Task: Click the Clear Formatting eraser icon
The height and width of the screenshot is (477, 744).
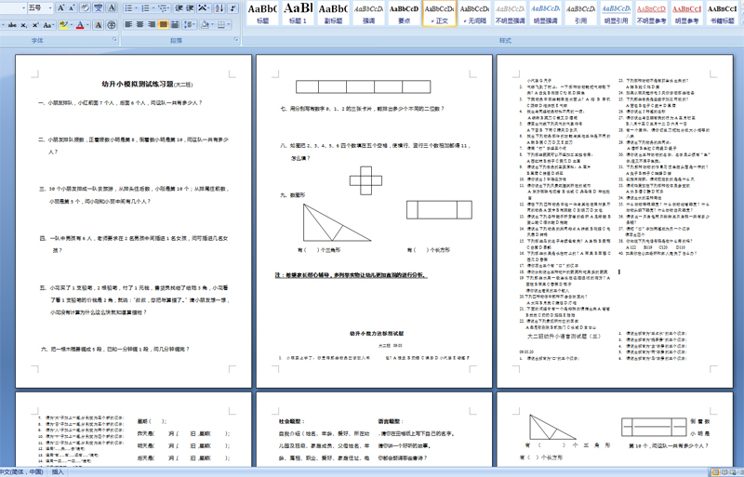Action: coord(85,8)
